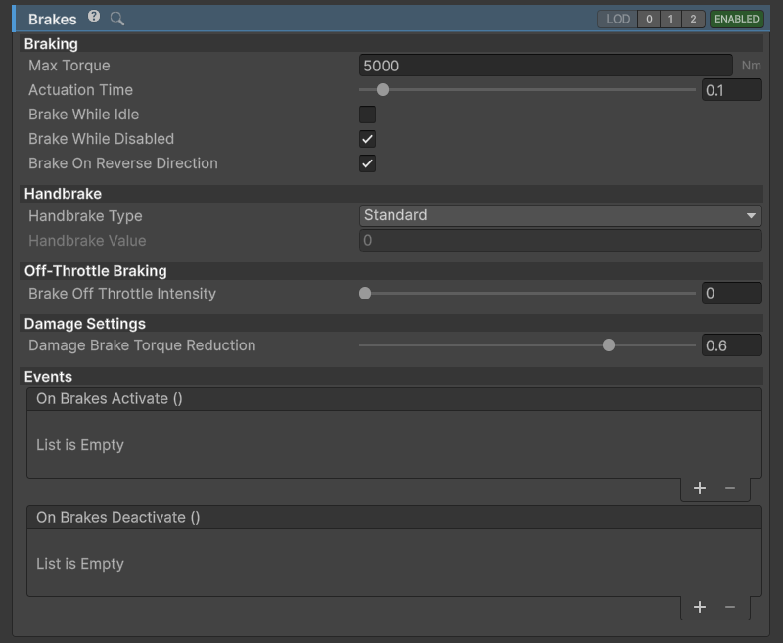
Task: Click the Max Torque input field
Action: pyautogui.click(x=546, y=66)
